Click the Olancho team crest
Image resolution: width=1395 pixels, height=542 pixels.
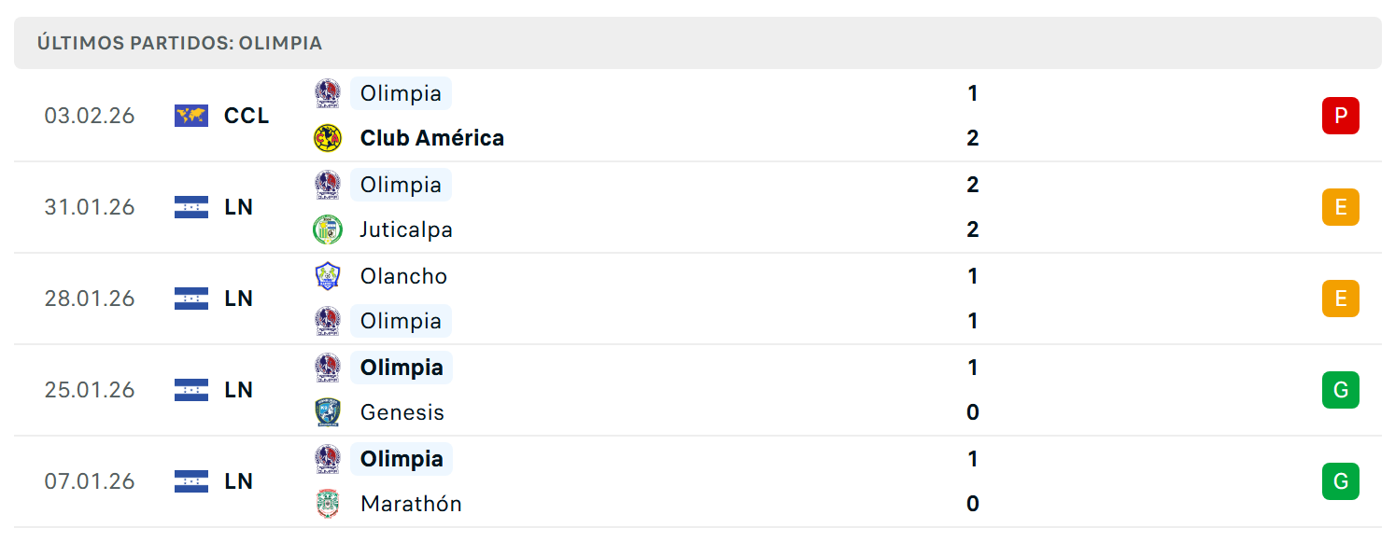328,276
